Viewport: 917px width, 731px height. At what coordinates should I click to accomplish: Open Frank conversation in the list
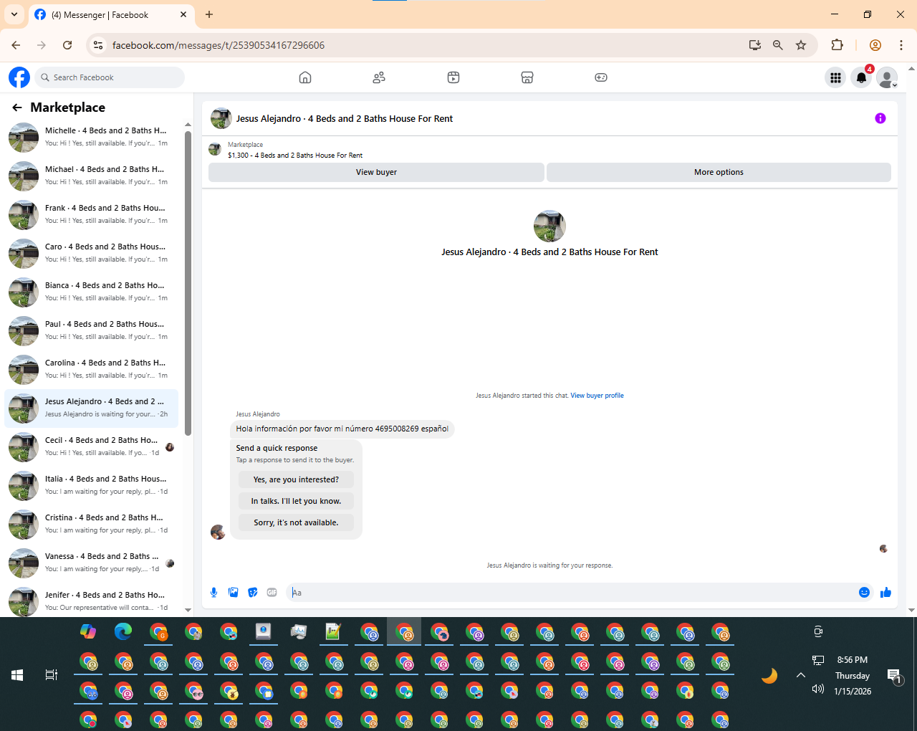tap(91, 215)
